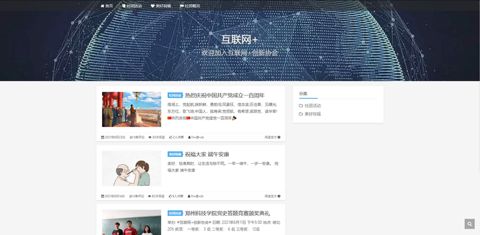Click the thumbnail of the 端午安康 article
This screenshot has height=235, width=480.
(x=131, y=168)
